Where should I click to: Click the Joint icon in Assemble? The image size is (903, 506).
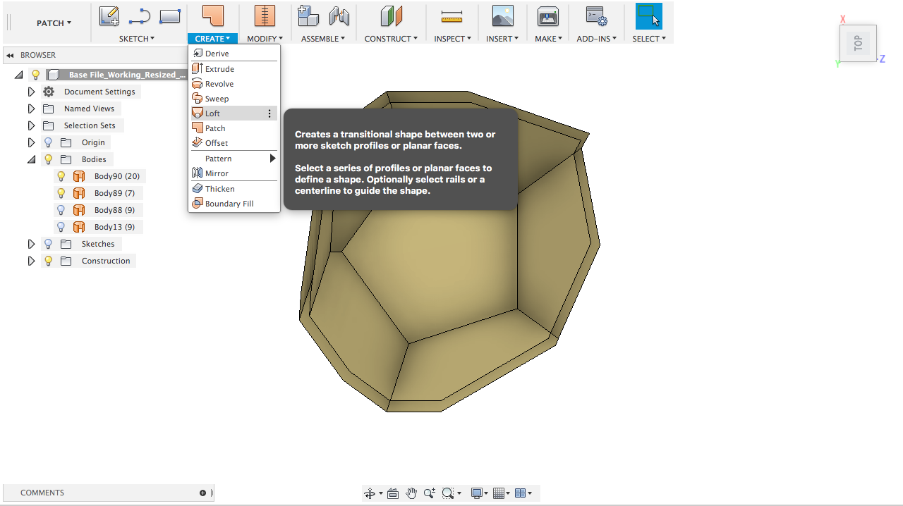coord(339,16)
